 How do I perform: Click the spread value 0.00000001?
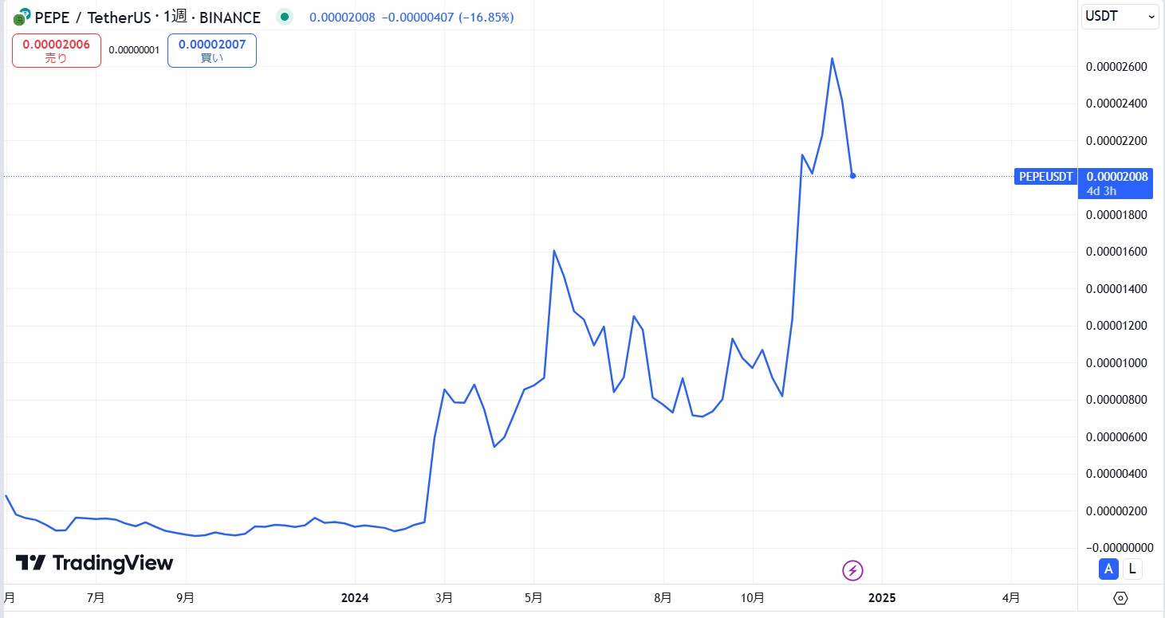(x=134, y=50)
